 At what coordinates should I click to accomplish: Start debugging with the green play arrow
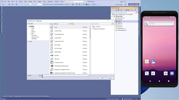(44, 4)
